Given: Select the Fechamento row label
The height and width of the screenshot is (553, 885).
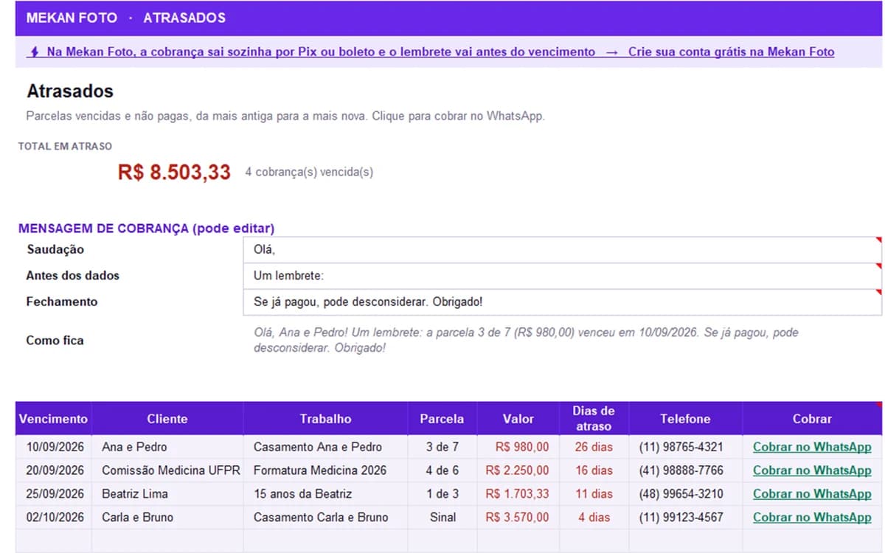Looking at the screenshot, I should 61,302.
